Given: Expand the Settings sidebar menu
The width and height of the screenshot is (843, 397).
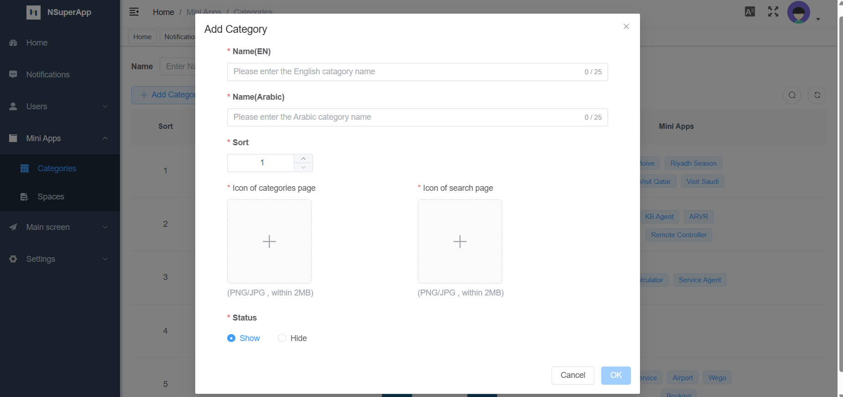Looking at the screenshot, I should coord(59,259).
